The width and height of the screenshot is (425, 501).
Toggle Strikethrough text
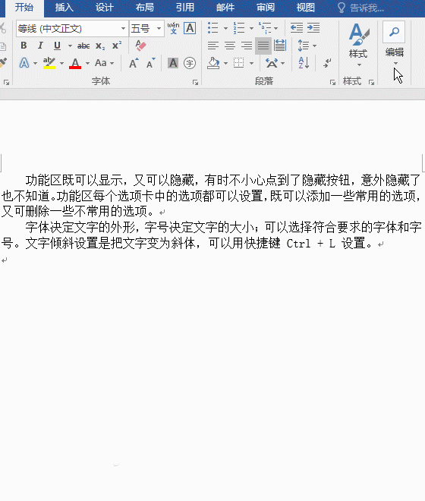[x=83, y=46]
